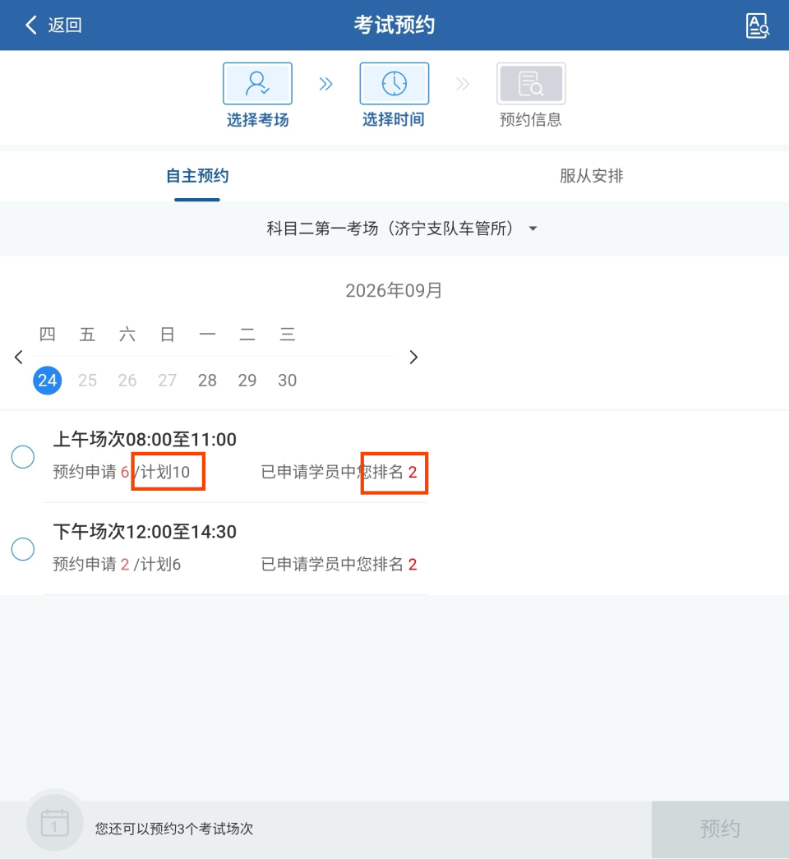Click the 预约 button at bottom right

pyautogui.click(x=720, y=829)
